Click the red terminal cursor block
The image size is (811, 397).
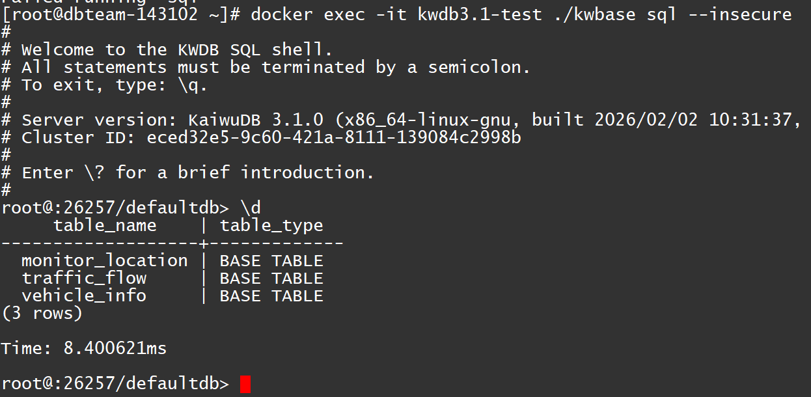[245, 384]
